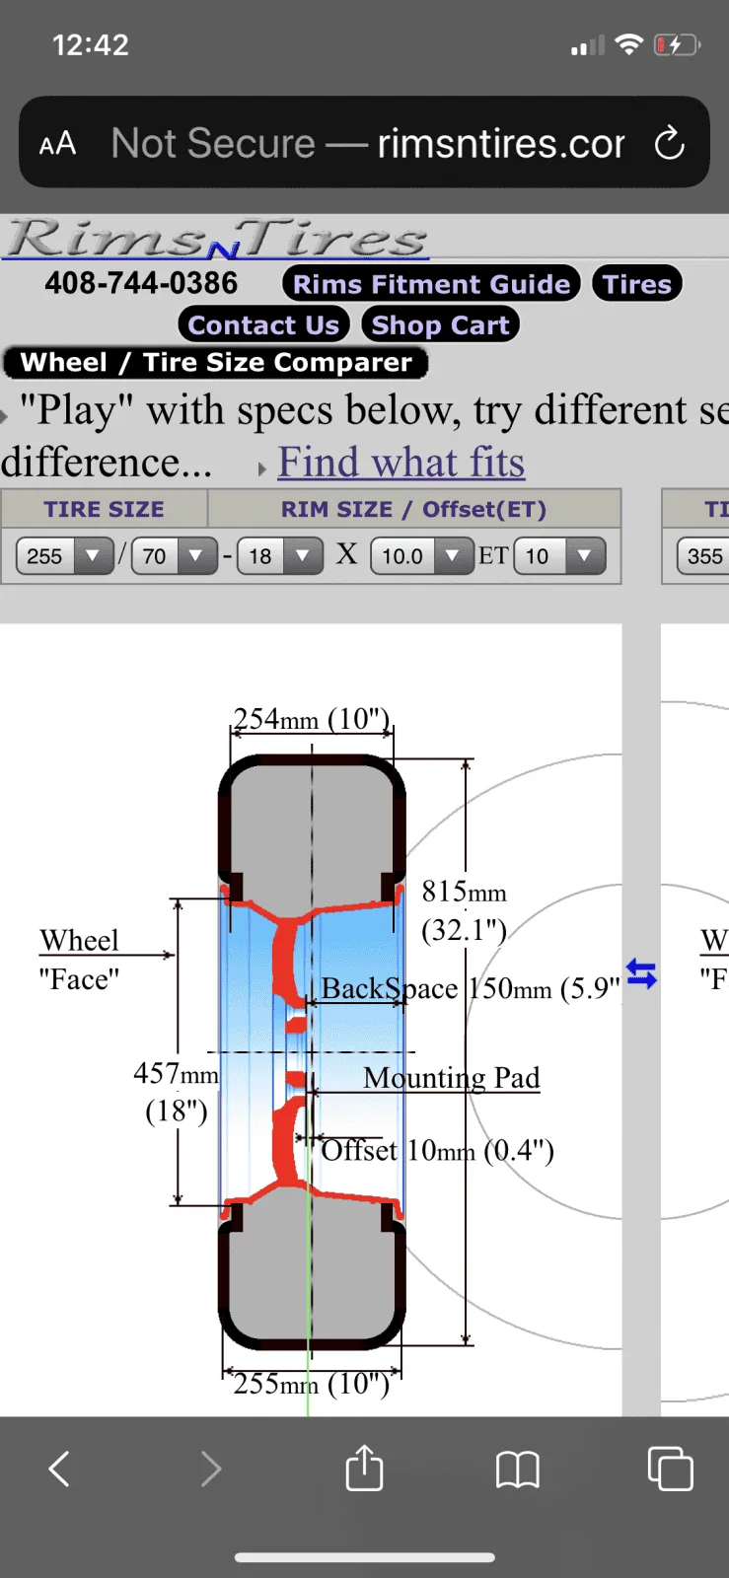Open the Safari share sheet icon
Screen dimensions: 729x1578
pyautogui.click(x=364, y=1467)
